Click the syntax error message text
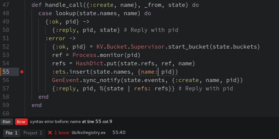279x139 pixels. pyautogui.click(x=71, y=122)
